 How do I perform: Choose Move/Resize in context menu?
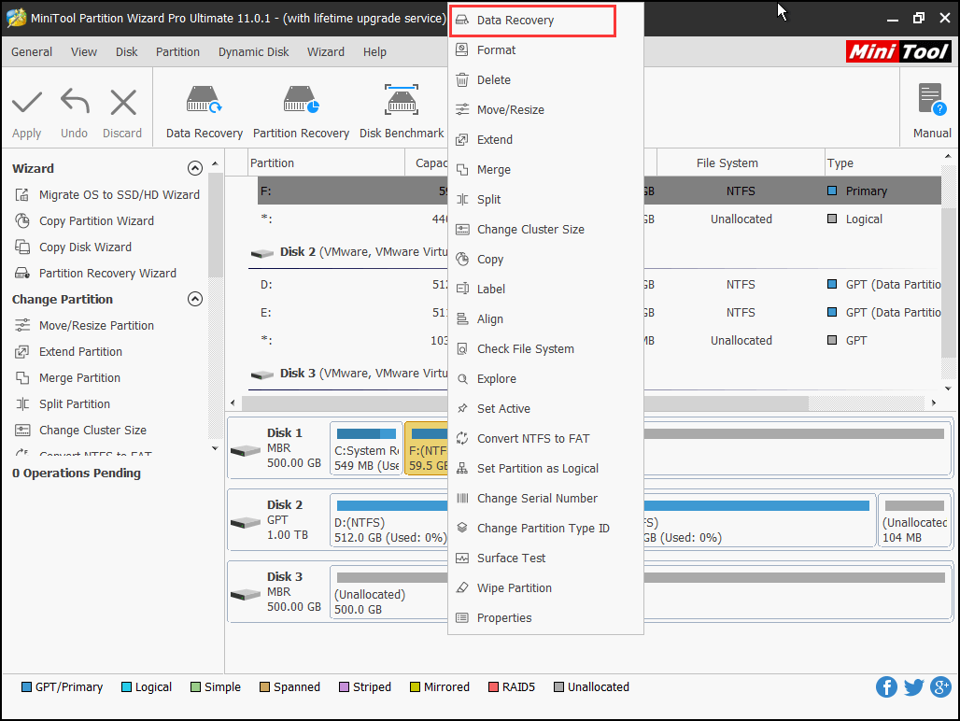pyautogui.click(x=545, y=110)
